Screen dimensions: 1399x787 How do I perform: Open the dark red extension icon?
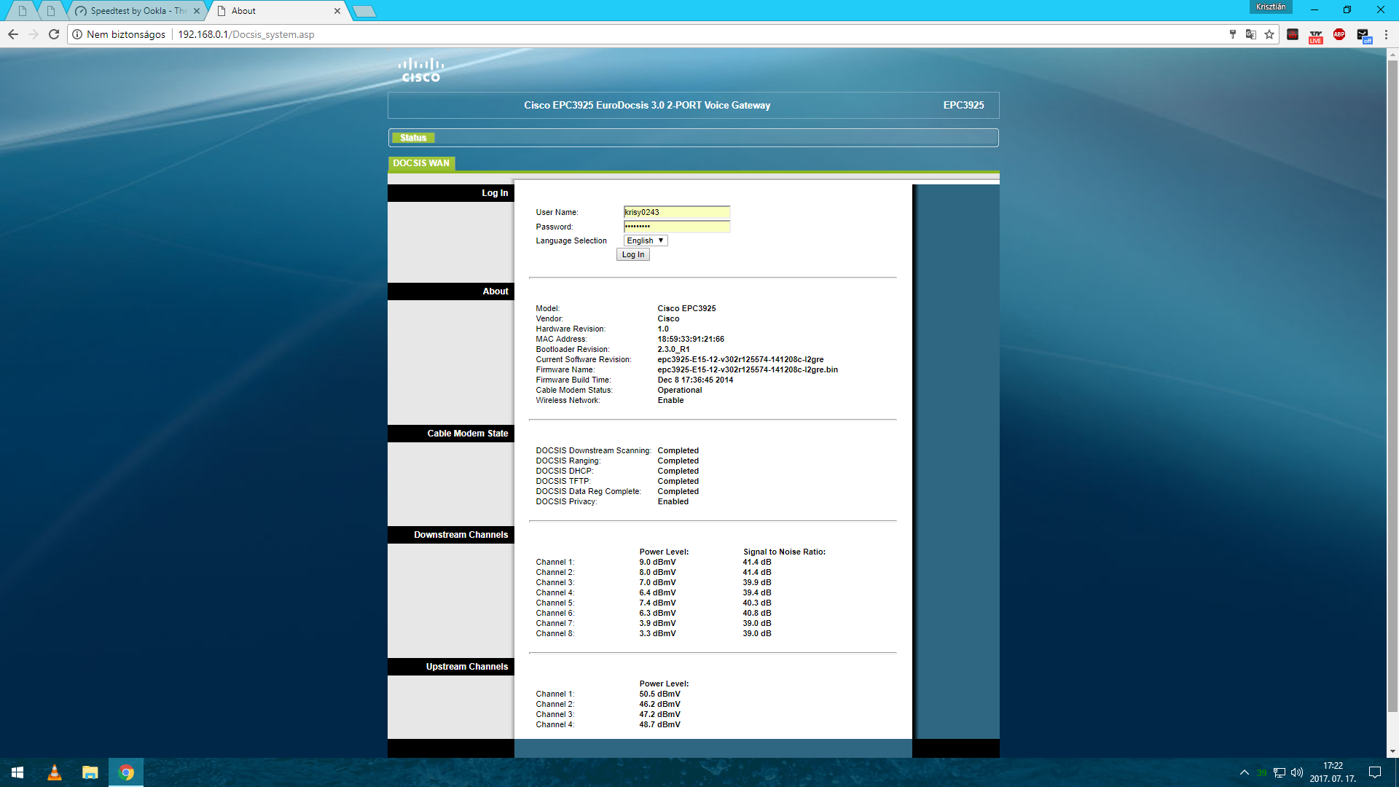1293,34
